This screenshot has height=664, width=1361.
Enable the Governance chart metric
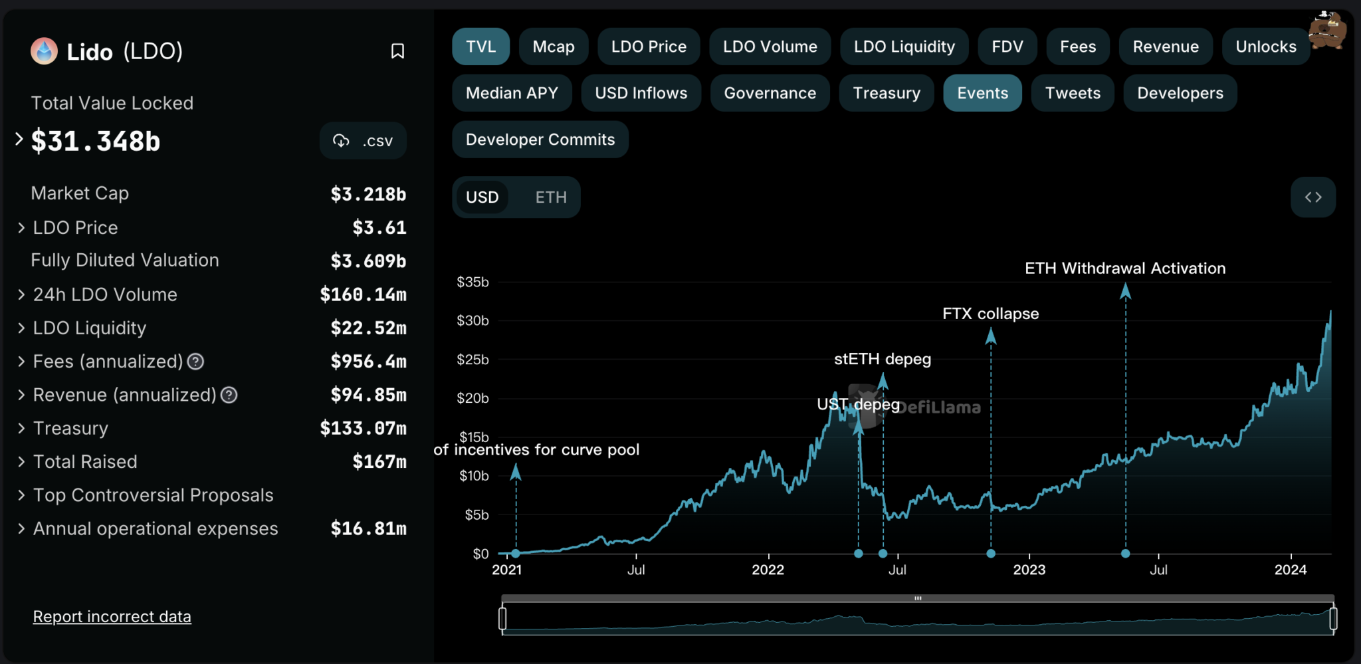pyautogui.click(x=770, y=93)
